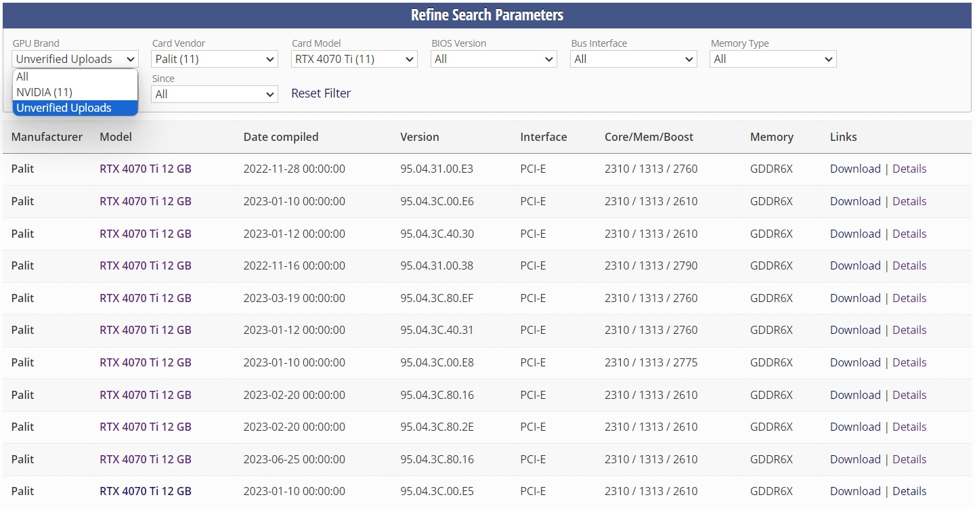The height and width of the screenshot is (510, 975).
Task: Choose 'NVIDIA (11)' option in list
Action: (x=75, y=92)
